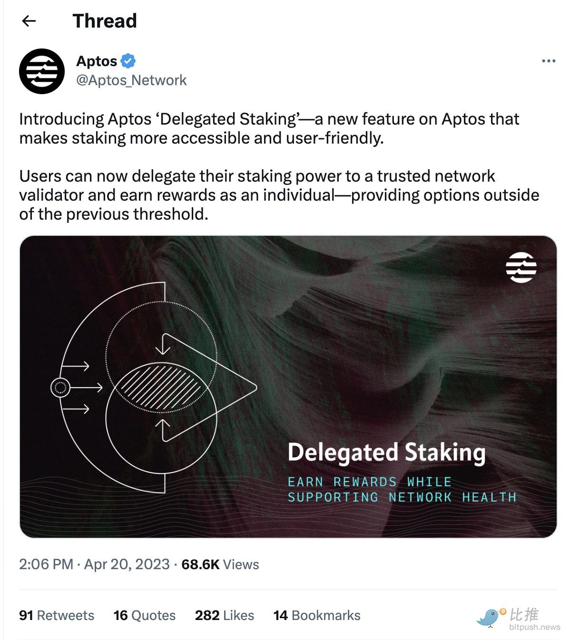Image resolution: width=570 pixels, height=640 pixels.
Task: Open the Aptos profile avatar
Action: click(42, 71)
